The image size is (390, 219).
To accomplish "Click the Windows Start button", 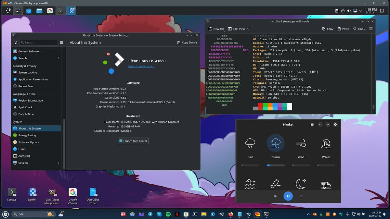I will pos(5,214).
